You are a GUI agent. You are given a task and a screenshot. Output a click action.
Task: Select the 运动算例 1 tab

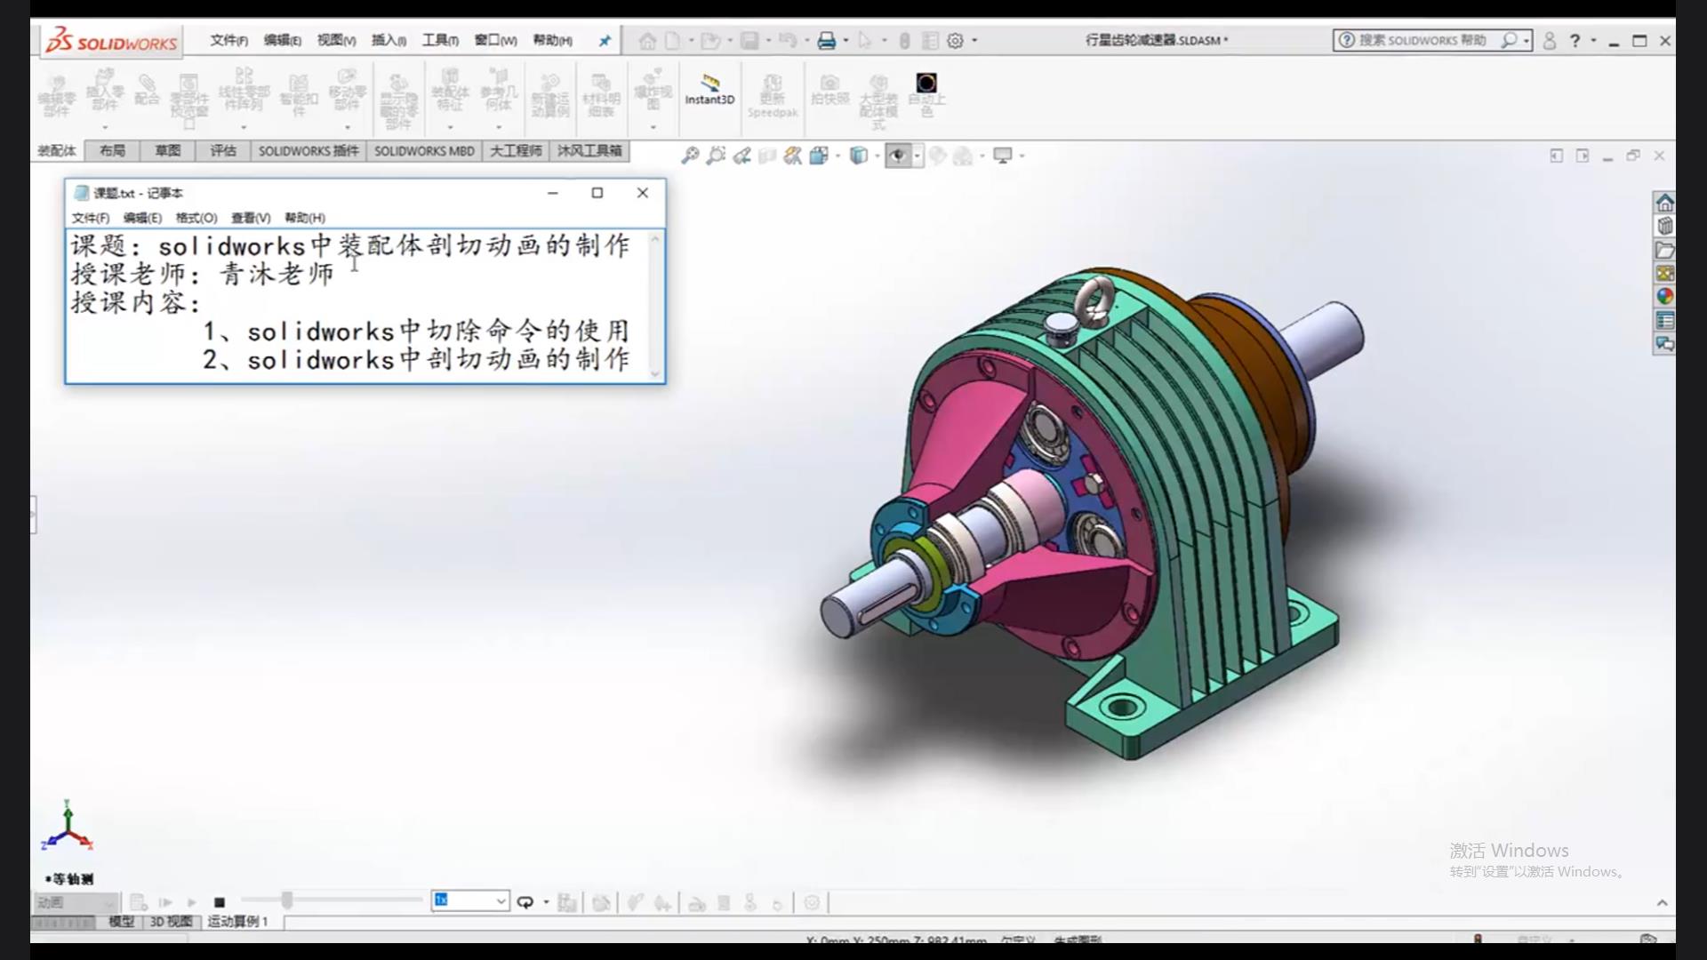237,922
